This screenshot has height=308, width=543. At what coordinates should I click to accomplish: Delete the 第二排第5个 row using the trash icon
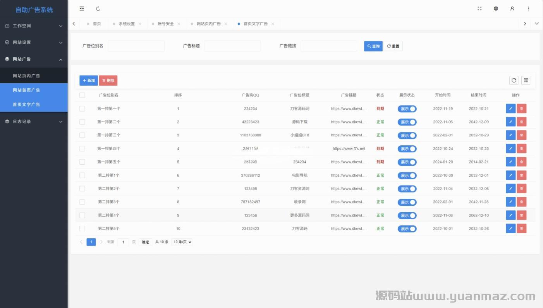point(521,229)
